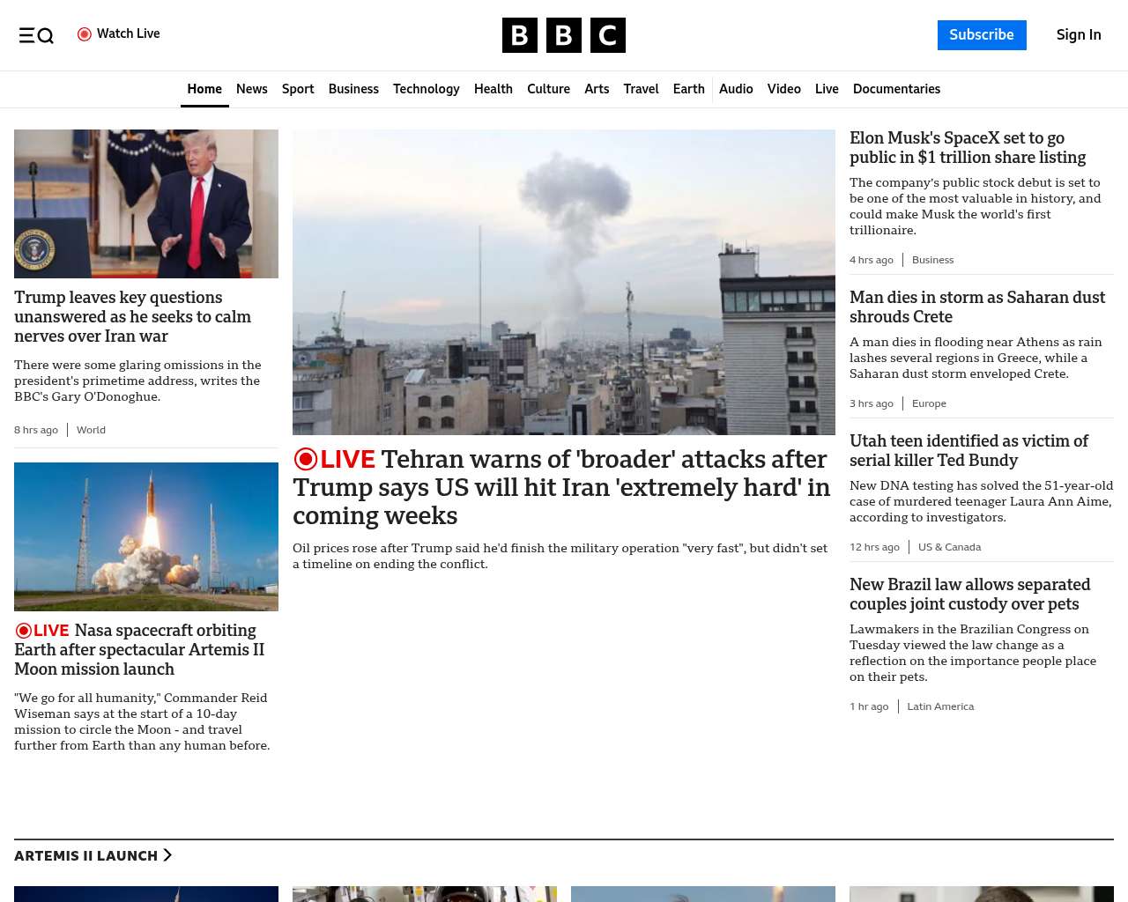Go to the Documentaries tab
Screen dimensions: 1128x902
pyautogui.click(x=896, y=89)
